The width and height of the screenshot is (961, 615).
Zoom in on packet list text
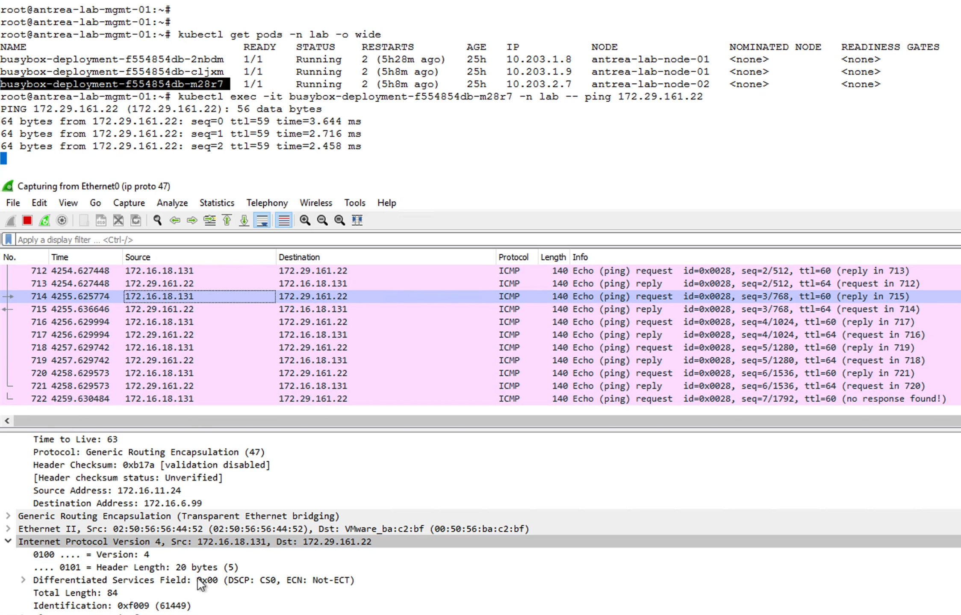point(305,220)
